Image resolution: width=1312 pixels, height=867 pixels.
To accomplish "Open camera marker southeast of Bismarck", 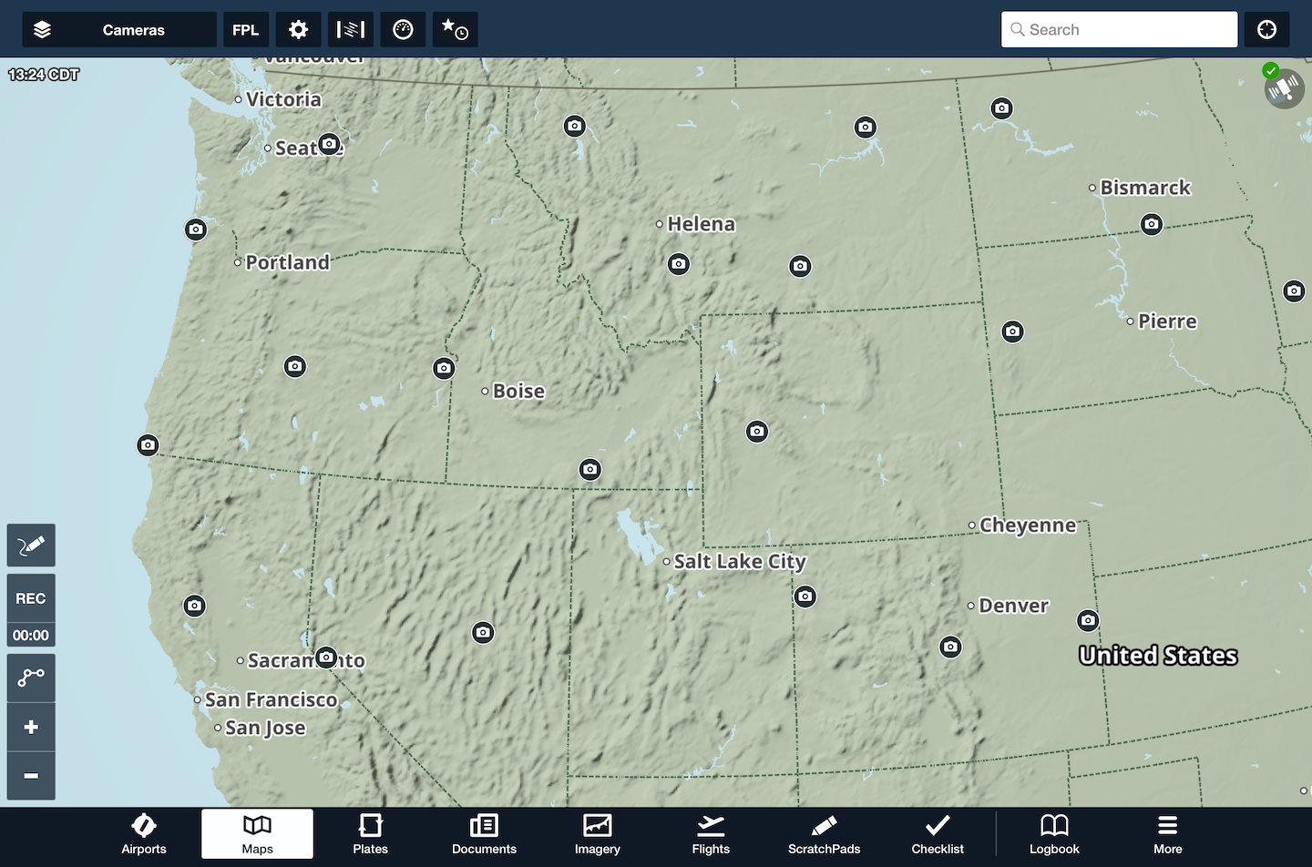I will click(1152, 224).
